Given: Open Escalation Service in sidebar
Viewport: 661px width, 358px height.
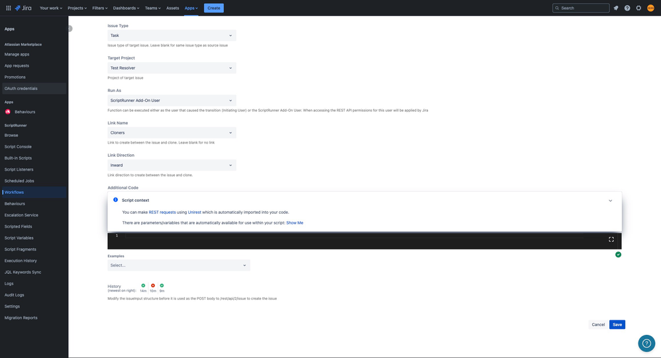Looking at the screenshot, I should 21,215.
